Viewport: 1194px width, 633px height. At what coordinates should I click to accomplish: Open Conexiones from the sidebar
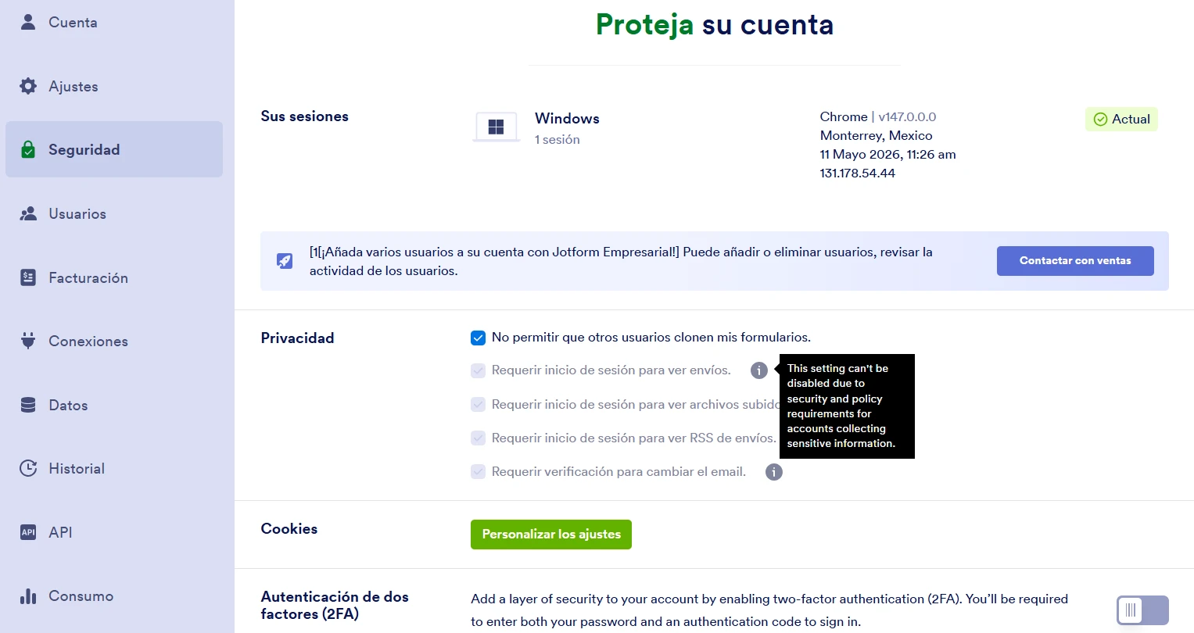click(x=114, y=341)
